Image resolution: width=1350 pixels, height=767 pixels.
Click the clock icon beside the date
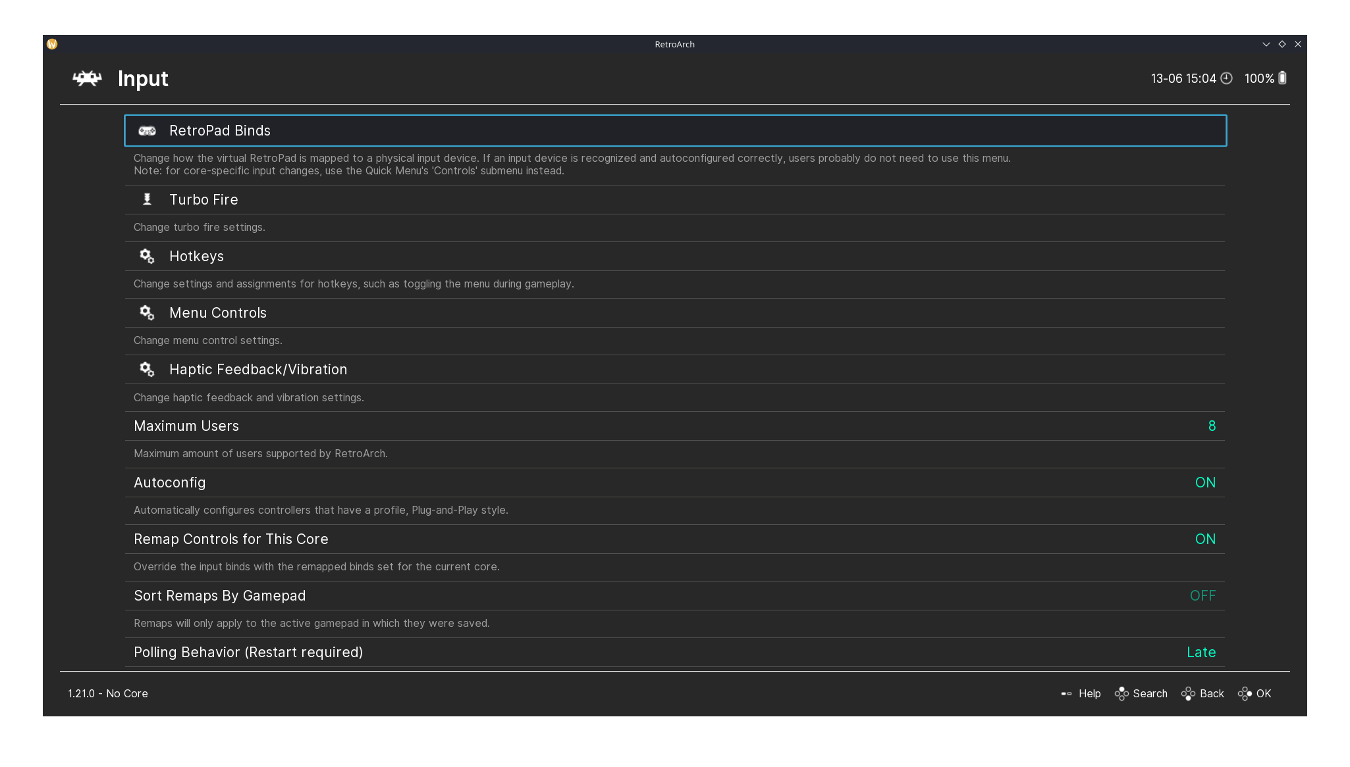pyautogui.click(x=1226, y=78)
